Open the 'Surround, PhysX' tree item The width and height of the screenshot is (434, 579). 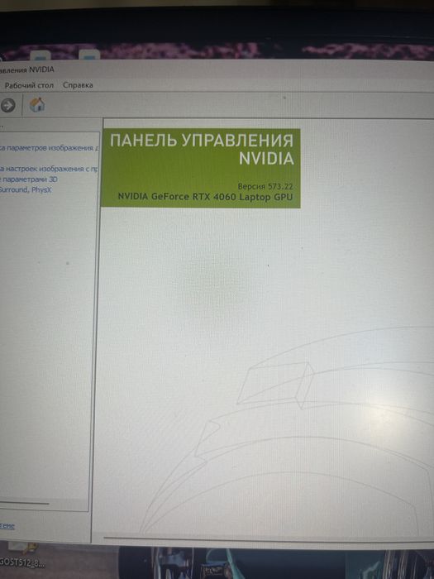click(26, 189)
